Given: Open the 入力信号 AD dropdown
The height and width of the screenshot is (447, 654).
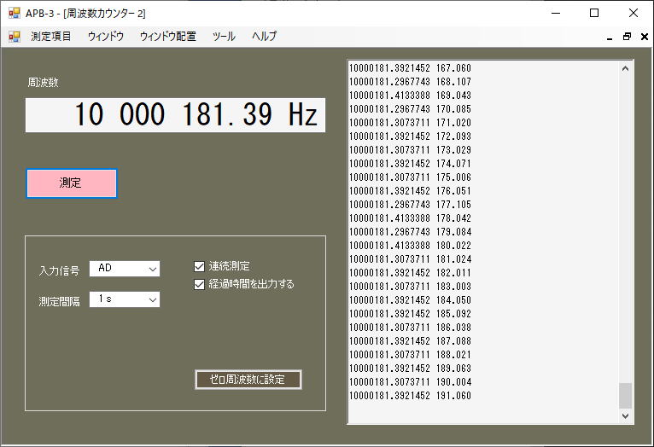Looking at the screenshot, I should pos(125,269).
